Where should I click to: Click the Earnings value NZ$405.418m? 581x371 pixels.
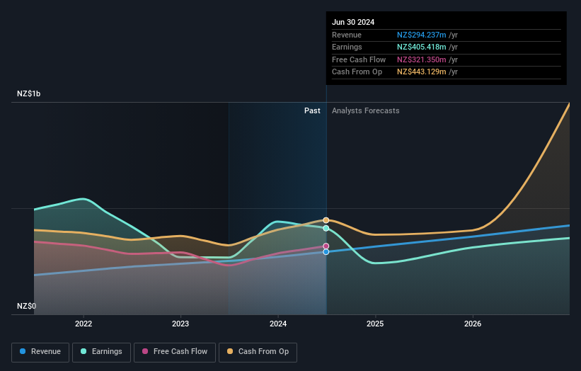422,47
